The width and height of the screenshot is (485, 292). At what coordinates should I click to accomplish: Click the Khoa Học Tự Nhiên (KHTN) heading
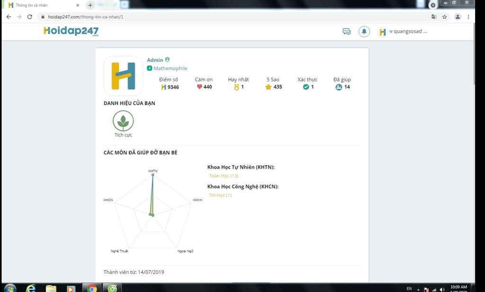(x=241, y=167)
